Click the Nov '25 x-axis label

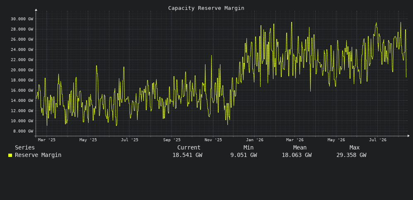(213, 140)
